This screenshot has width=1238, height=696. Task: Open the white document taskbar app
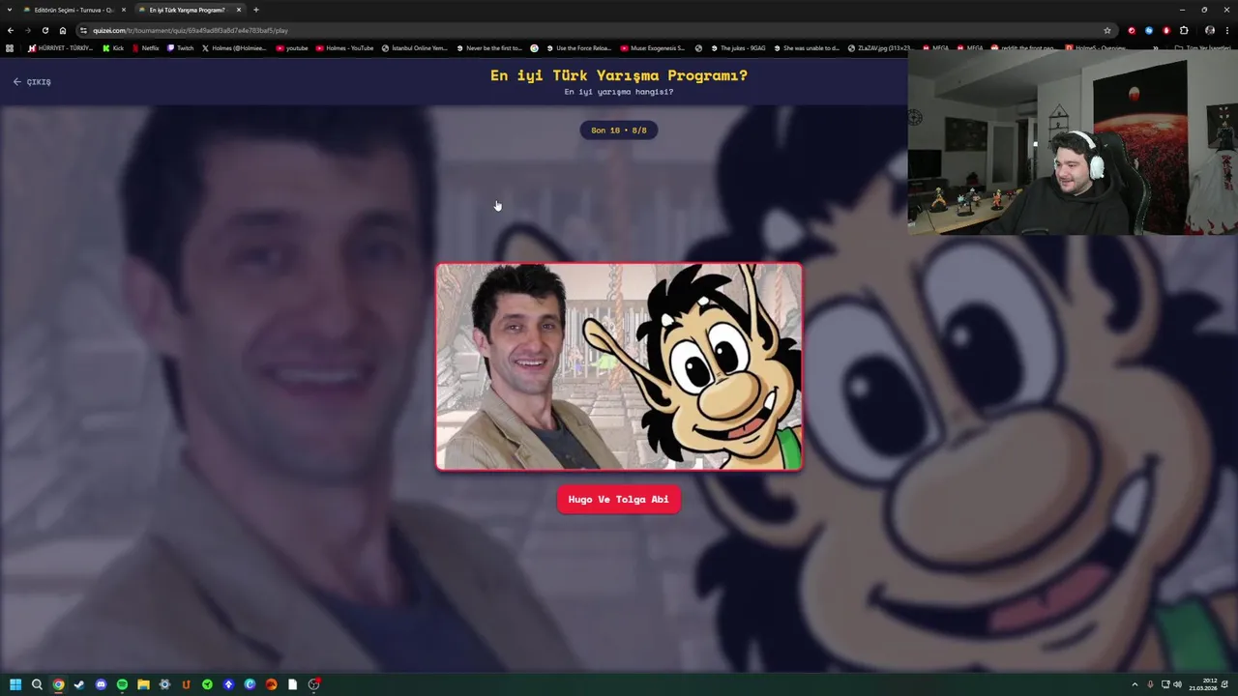coord(292,684)
